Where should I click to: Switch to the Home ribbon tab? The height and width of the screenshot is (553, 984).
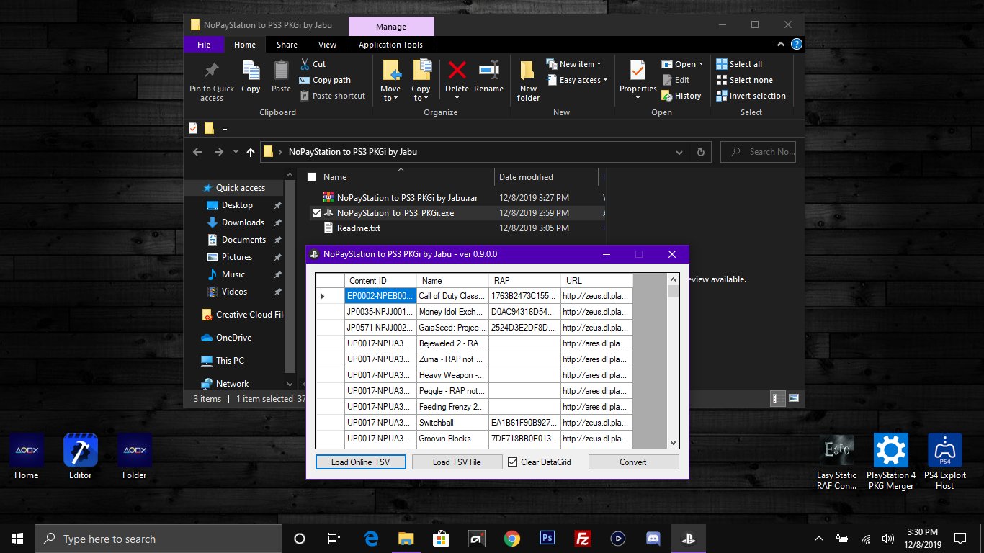(x=245, y=45)
